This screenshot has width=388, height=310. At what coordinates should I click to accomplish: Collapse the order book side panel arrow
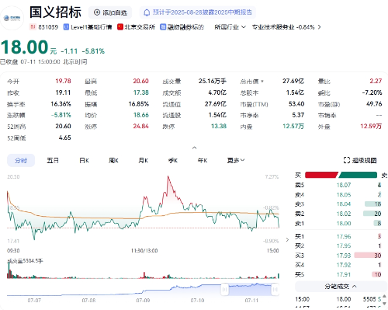tap(287, 240)
